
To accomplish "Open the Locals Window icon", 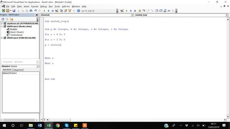I will (157, 10).
